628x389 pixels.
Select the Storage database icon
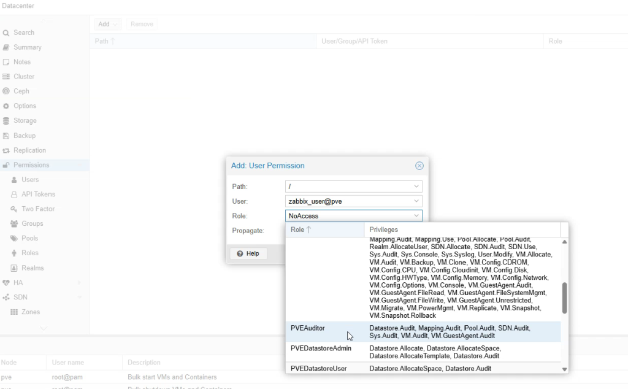click(x=6, y=121)
